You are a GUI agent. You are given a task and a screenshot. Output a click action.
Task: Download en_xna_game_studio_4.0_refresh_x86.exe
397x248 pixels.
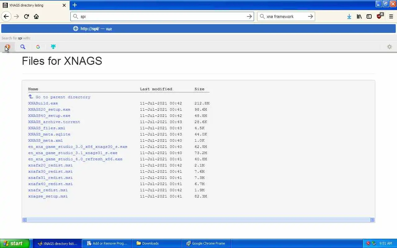point(75,159)
